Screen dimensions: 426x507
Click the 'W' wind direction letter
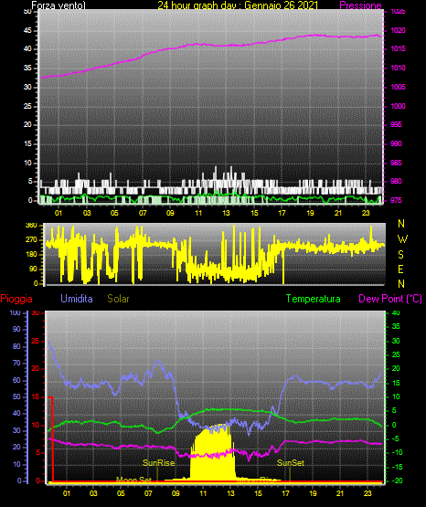point(402,239)
